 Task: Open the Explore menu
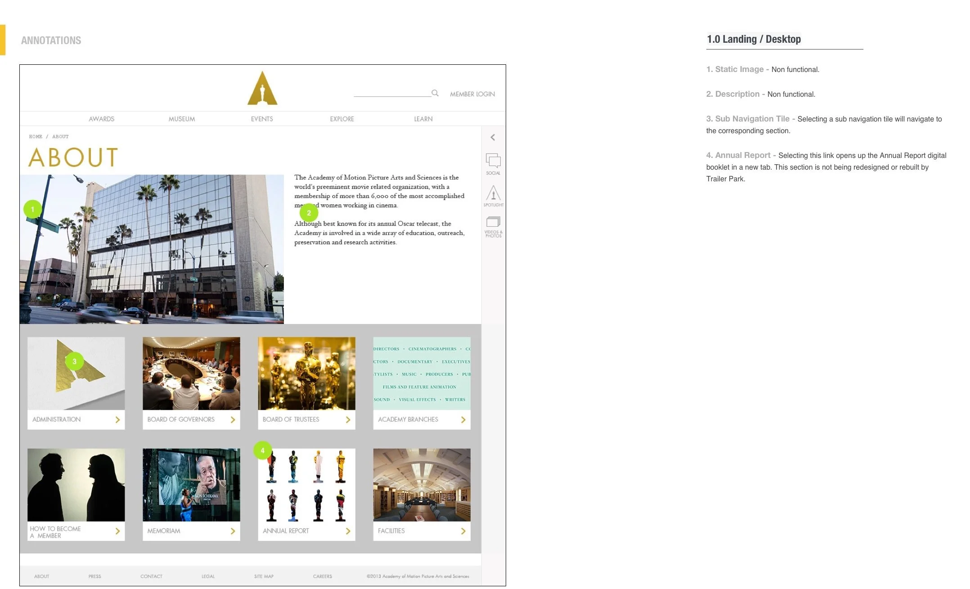[342, 119]
